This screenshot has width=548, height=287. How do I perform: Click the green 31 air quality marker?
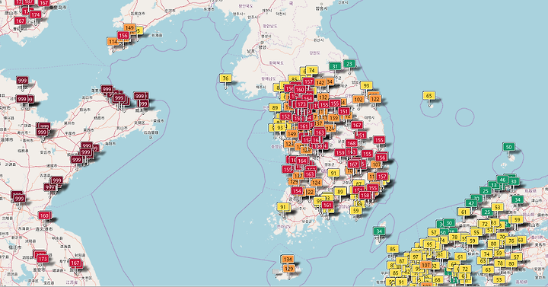click(335, 66)
